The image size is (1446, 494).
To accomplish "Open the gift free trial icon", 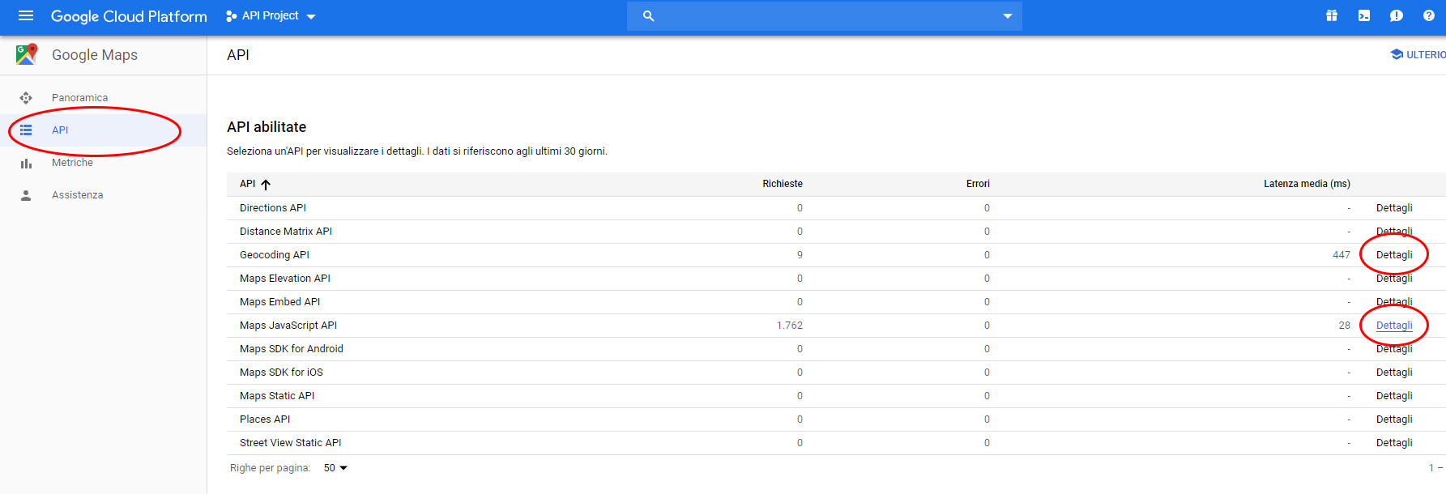I will pos(1332,15).
